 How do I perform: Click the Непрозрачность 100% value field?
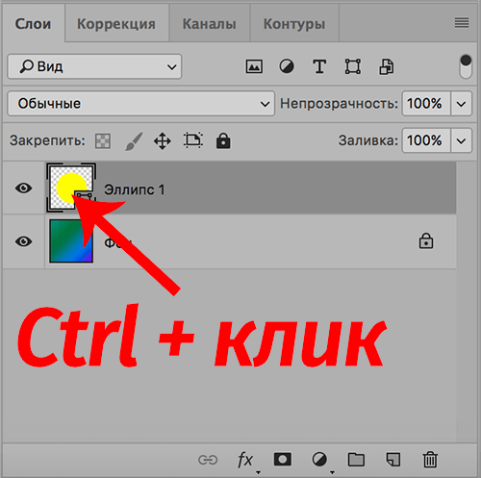tap(426, 104)
